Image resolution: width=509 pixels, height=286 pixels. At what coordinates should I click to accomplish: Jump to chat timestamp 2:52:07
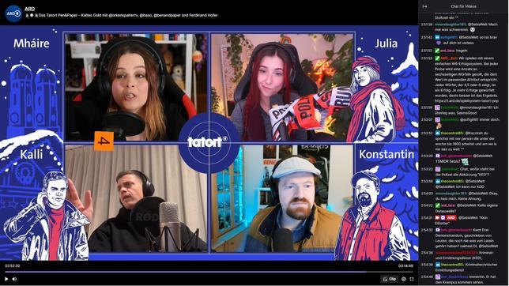coord(427,120)
